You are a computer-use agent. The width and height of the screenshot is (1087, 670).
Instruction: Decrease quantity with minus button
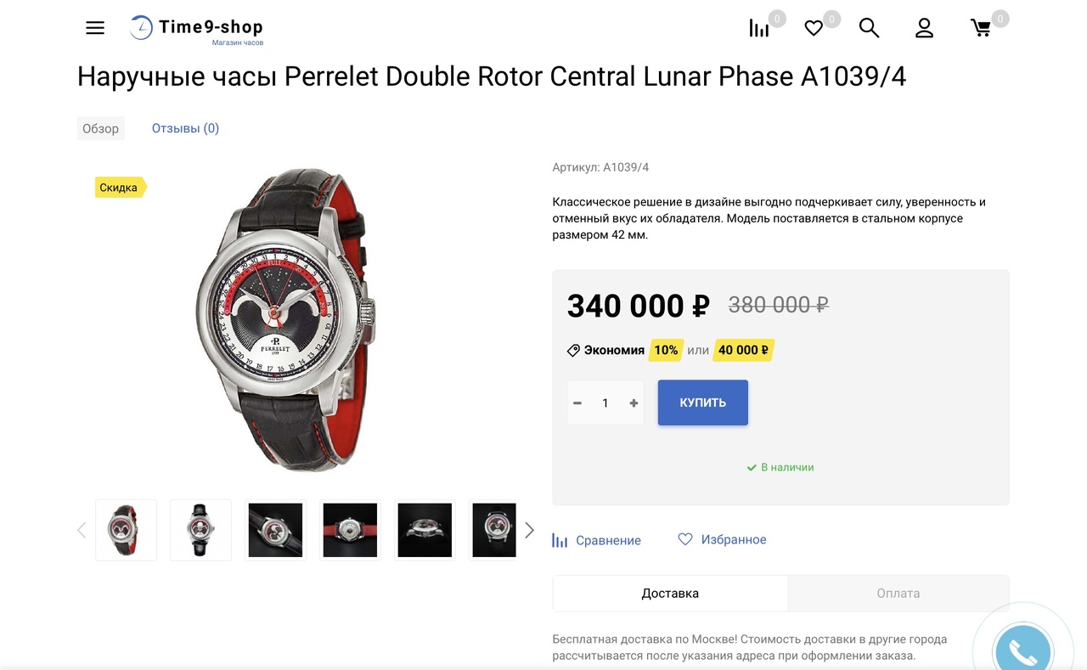[577, 403]
